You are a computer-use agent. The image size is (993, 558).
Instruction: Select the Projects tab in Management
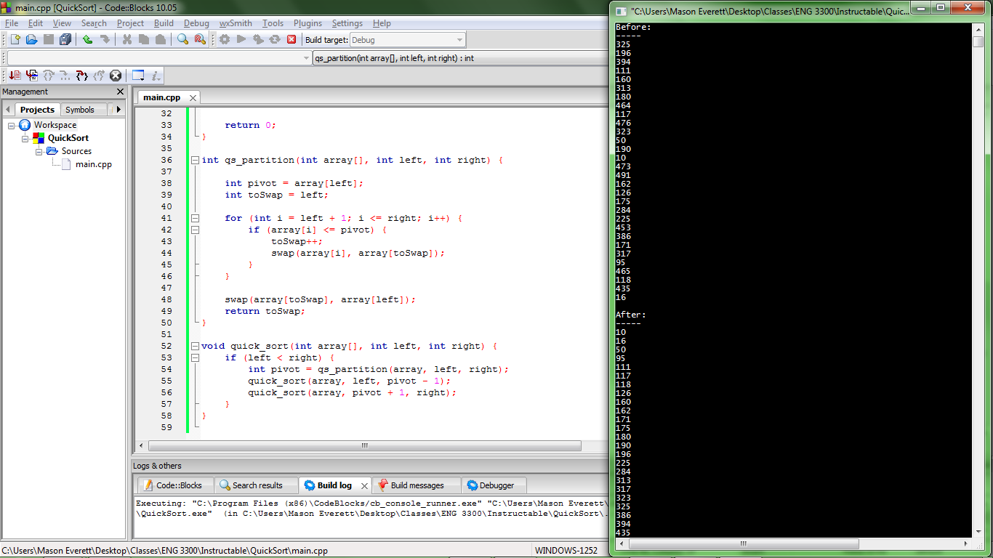(x=37, y=110)
